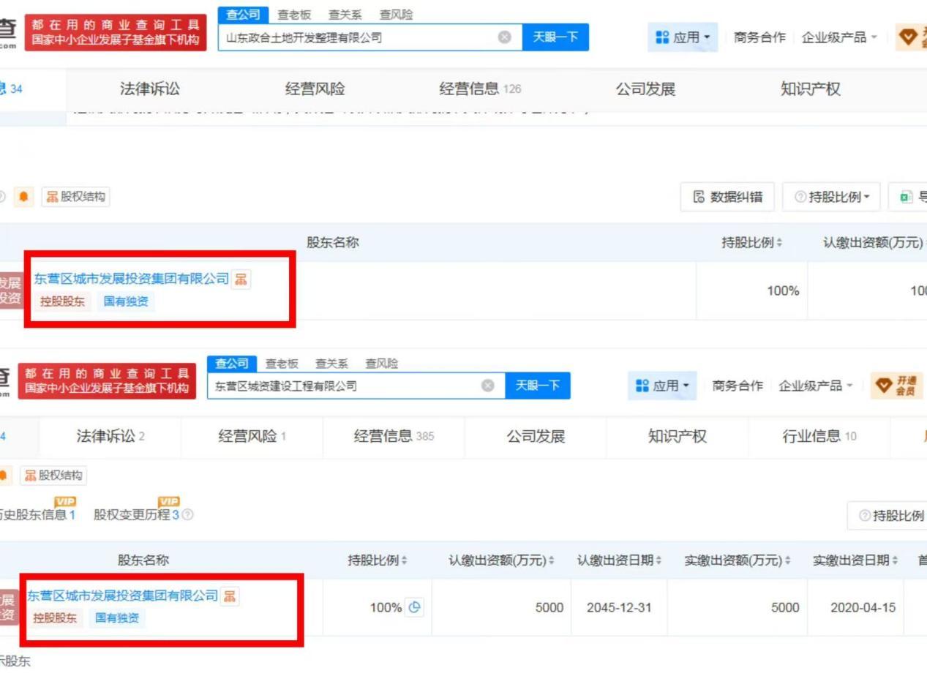View 股权变更历程 3 link
This screenshot has height=695, width=927.
(136, 515)
